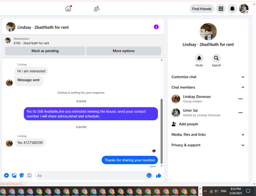Click the 'Yes 4127588390' message
Screen dimensions: 256x196
click(30, 143)
